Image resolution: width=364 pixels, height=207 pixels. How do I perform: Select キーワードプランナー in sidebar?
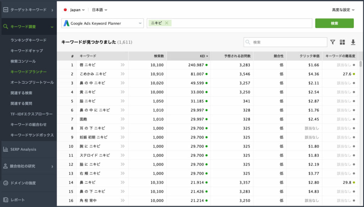click(28, 72)
